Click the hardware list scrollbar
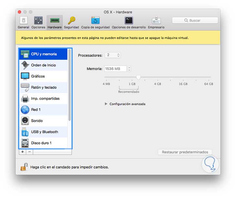Viewport: 236px width, 197px height. coord(70,85)
